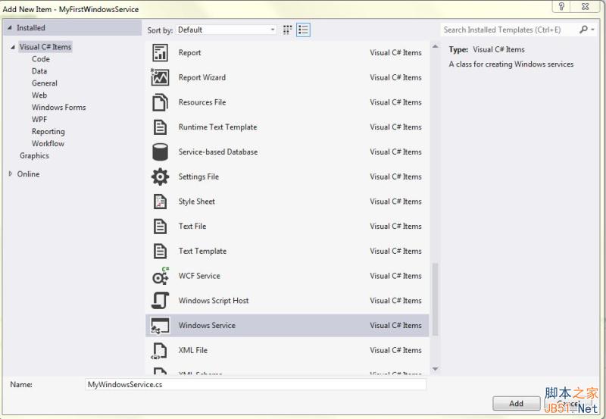Select the Report template icon

(x=160, y=52)
